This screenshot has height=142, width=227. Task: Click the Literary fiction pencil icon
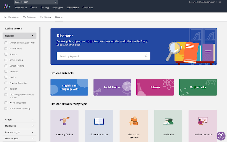(64, 121)
